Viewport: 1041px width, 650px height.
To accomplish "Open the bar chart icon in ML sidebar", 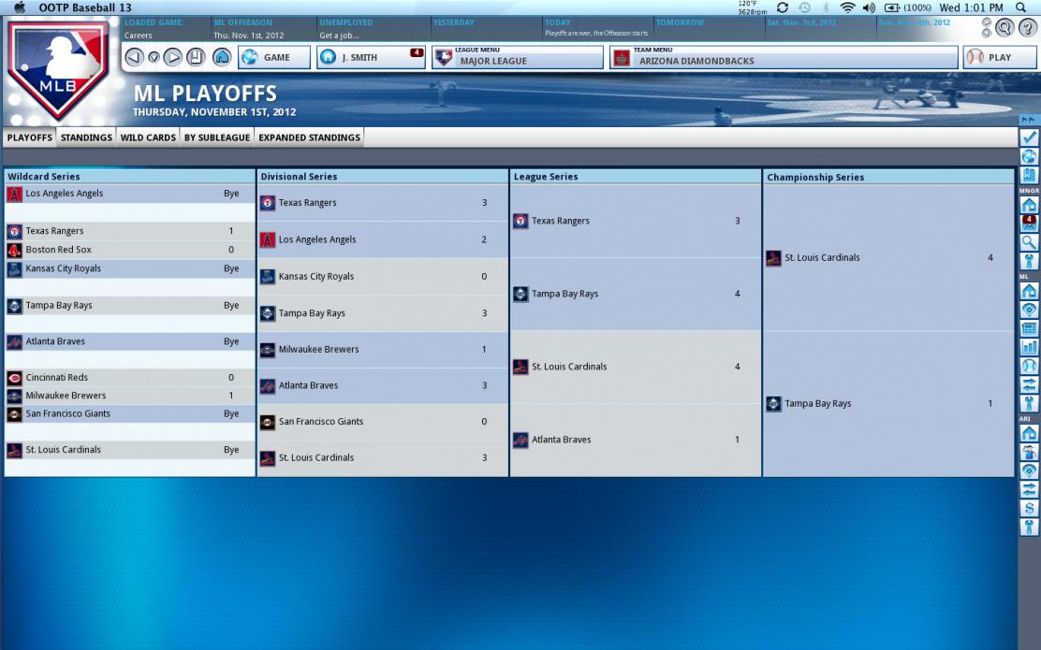I will point(1029,347).
